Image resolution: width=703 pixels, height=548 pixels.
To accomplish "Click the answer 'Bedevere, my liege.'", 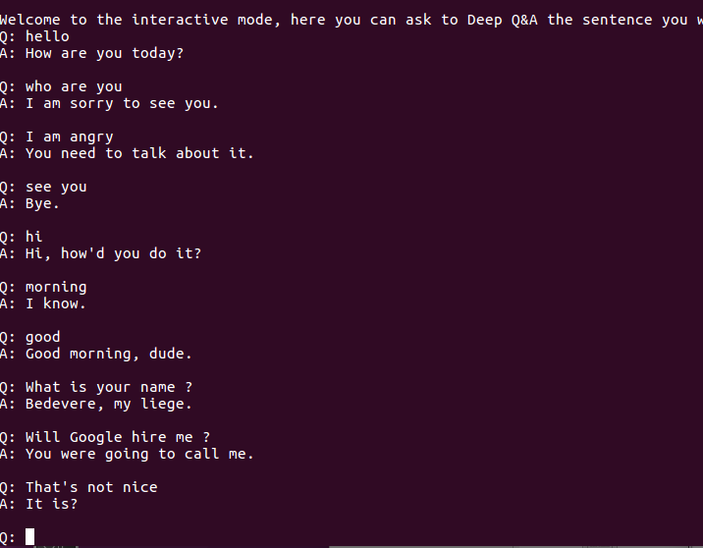I will [109, 404].
